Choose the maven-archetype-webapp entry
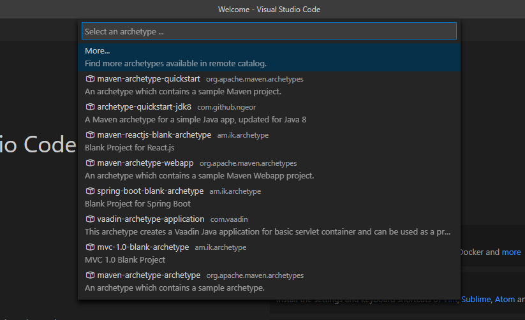The width and height of the screenshot is (525, 320). [269, 170]
